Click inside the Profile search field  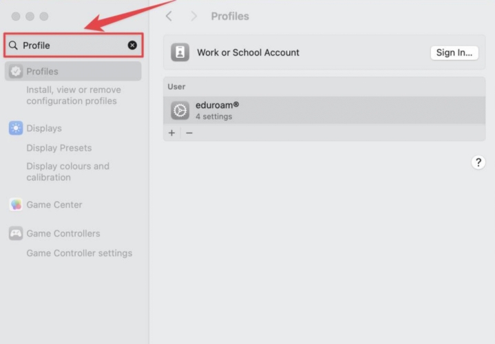[74, 45]
